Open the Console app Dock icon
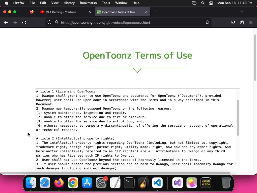Screen dimensions: 257x193 pyautogui.click(x=206, y=183)
